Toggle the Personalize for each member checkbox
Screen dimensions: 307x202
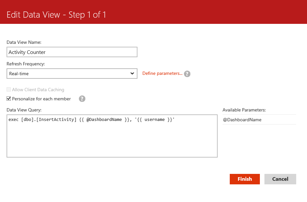click(9, 99)
